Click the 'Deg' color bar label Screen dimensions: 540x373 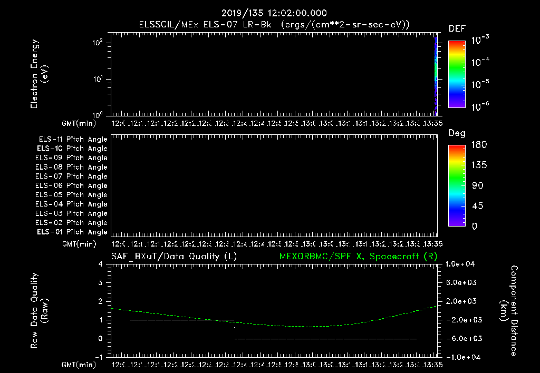coord(457,133)
